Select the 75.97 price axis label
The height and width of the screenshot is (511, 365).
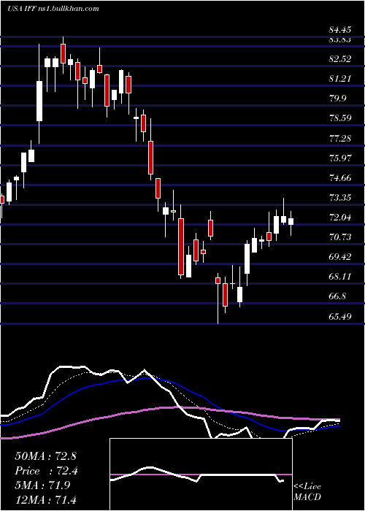click(340, 158)
